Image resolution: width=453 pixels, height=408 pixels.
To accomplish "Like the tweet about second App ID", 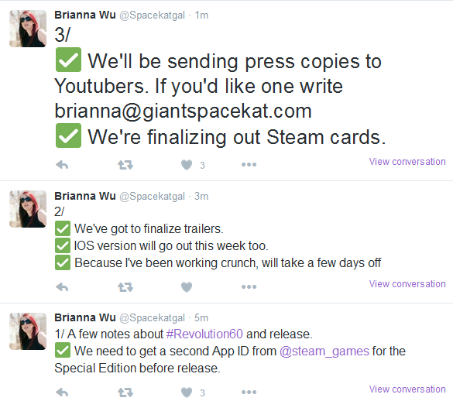I will coord(187,393).
